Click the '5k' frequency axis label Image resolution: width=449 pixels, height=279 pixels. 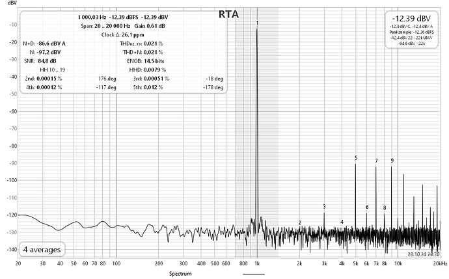coord(356,263)
